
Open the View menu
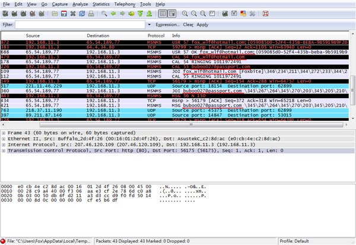(x=31, y=4)
